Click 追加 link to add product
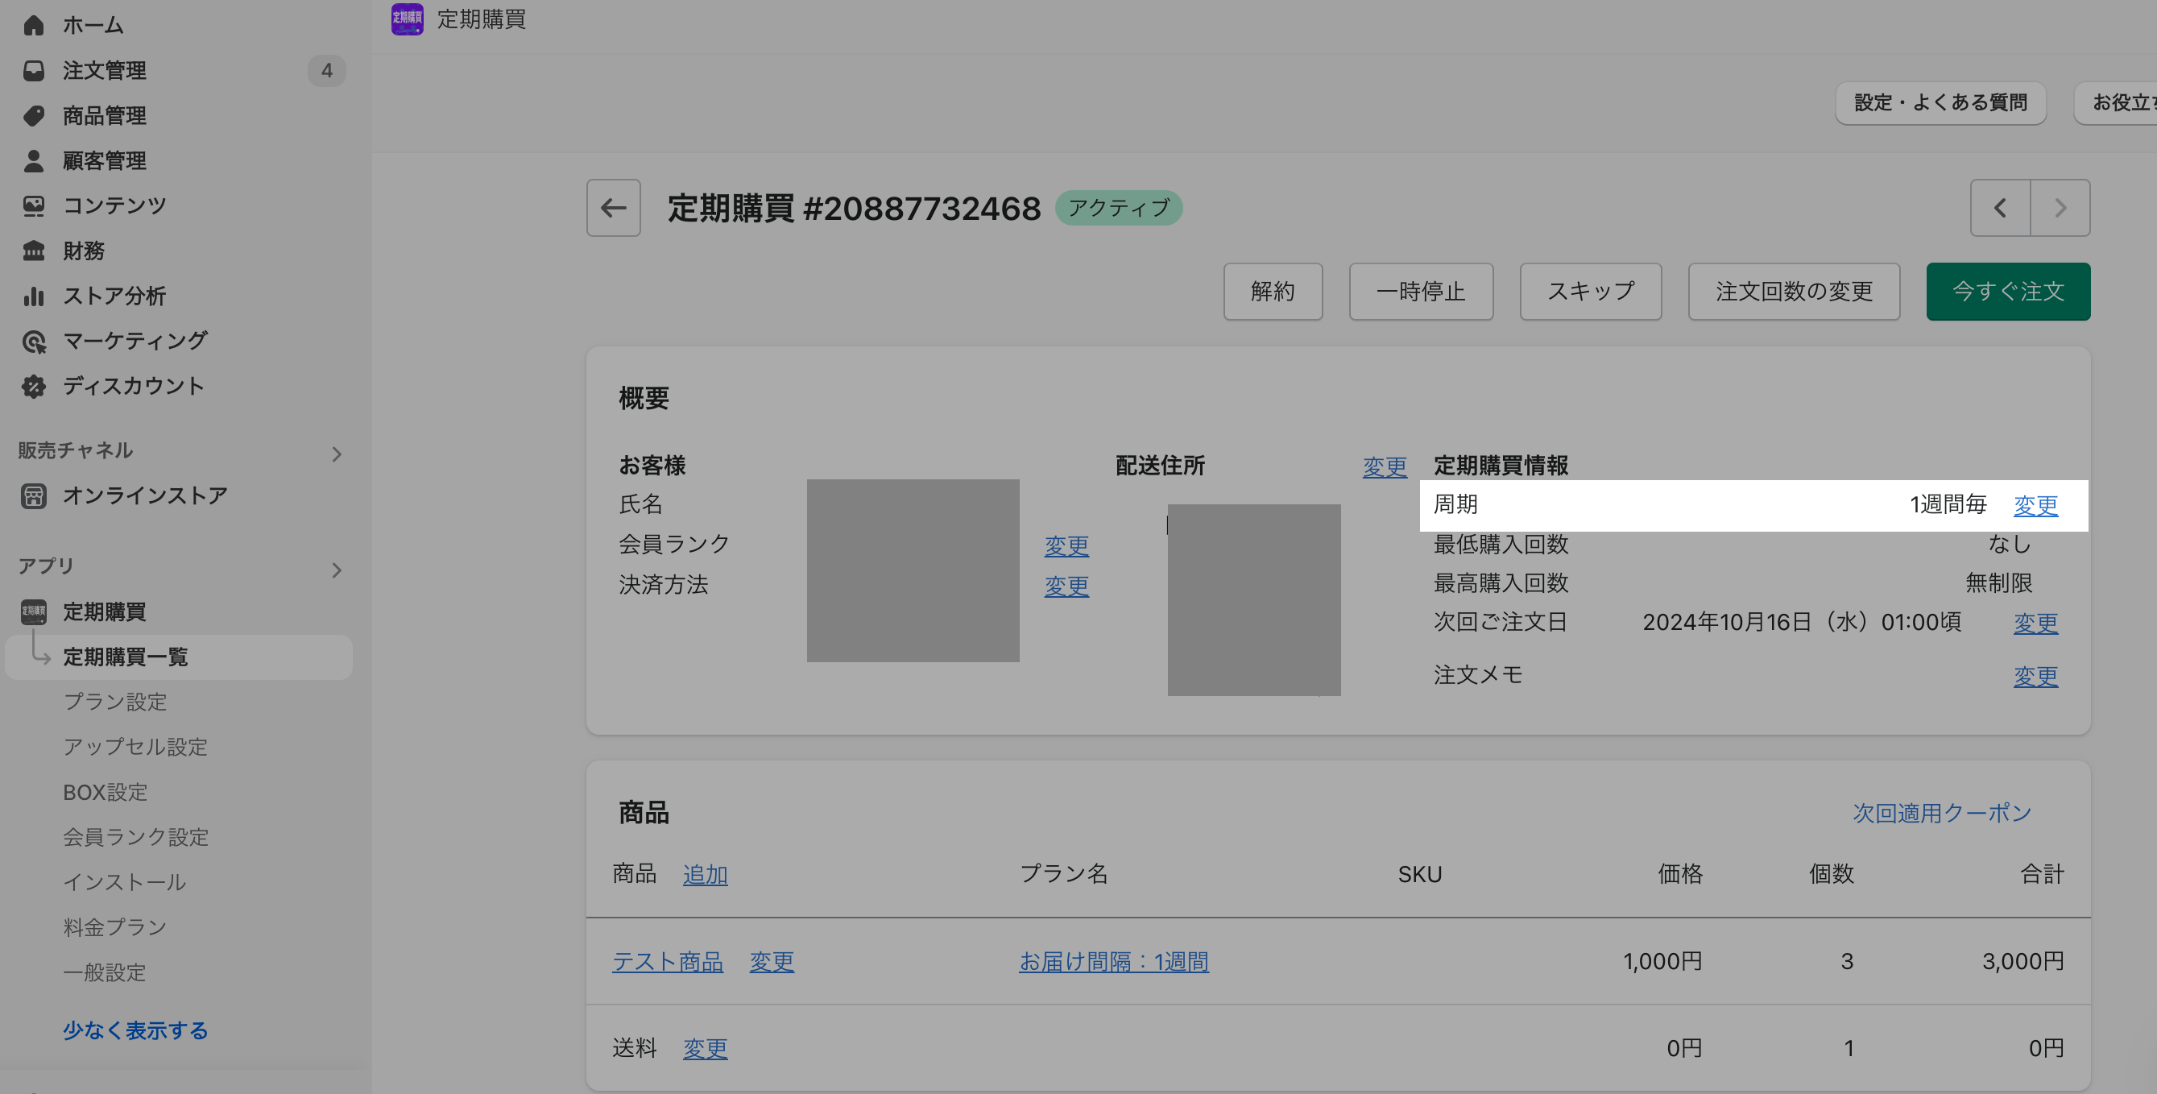The width and height of the screenshot is (2157, 1094). pyautogui.click(x=704, y=875)
